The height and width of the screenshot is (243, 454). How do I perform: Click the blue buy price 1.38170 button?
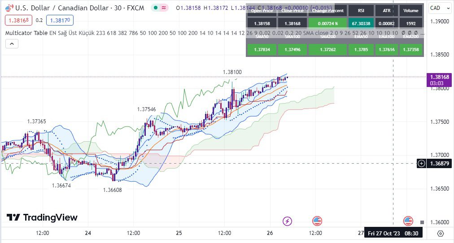point(60,20)
